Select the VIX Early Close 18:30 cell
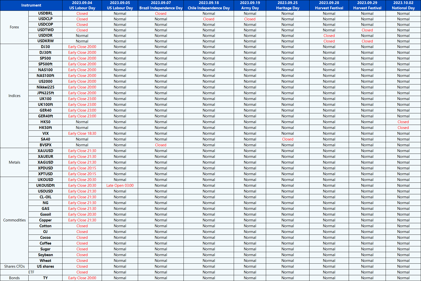This screenshot has width=421, height=281. (x=82, y=133)
